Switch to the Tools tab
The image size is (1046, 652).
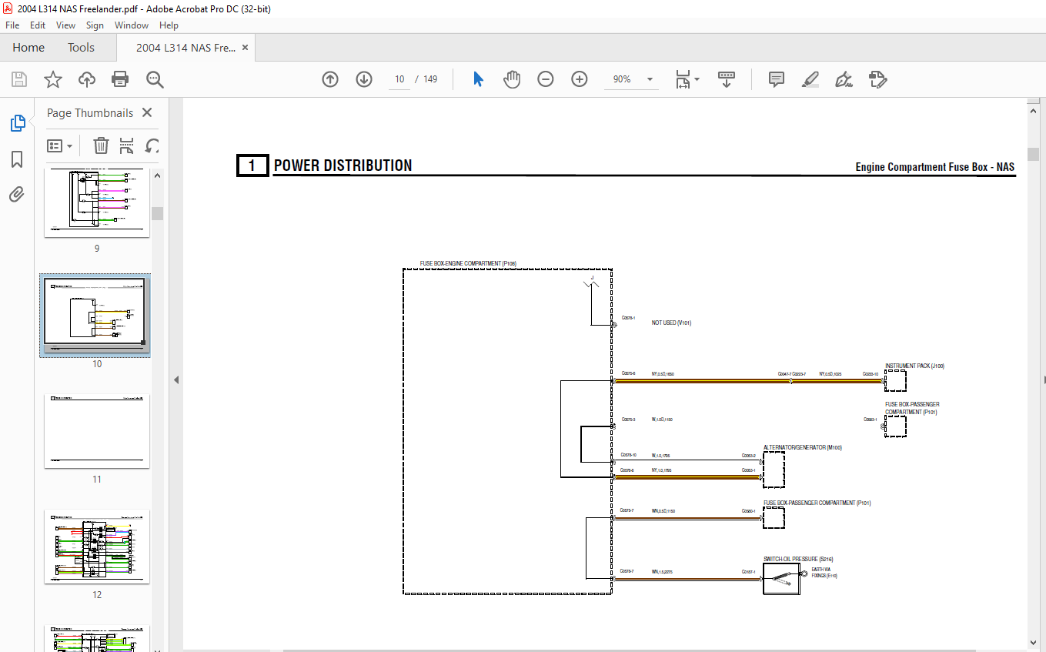(x=81, y=48)
